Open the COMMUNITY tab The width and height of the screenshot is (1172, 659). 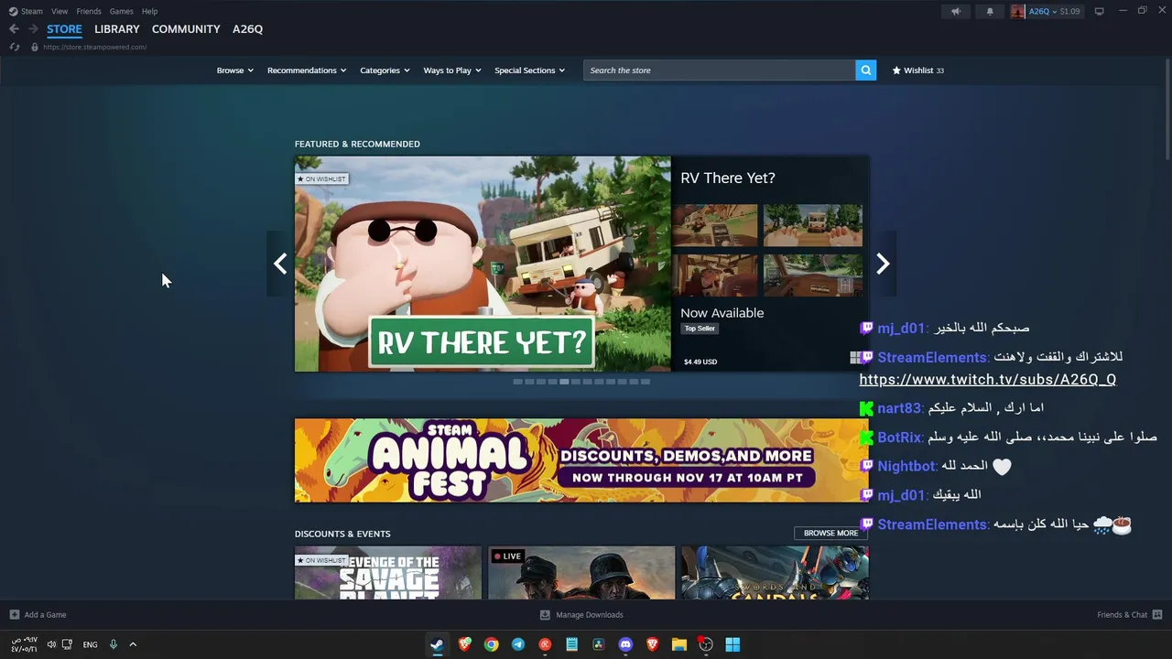(186, 29)
